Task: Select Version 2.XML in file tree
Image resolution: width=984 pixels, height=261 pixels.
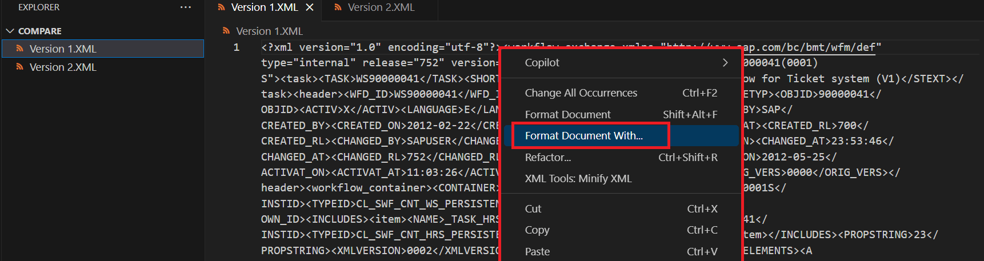Action: tap(63, 67)
